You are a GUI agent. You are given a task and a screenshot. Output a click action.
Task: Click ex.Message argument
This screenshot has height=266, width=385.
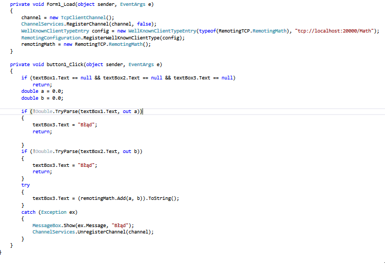[92, 225]
